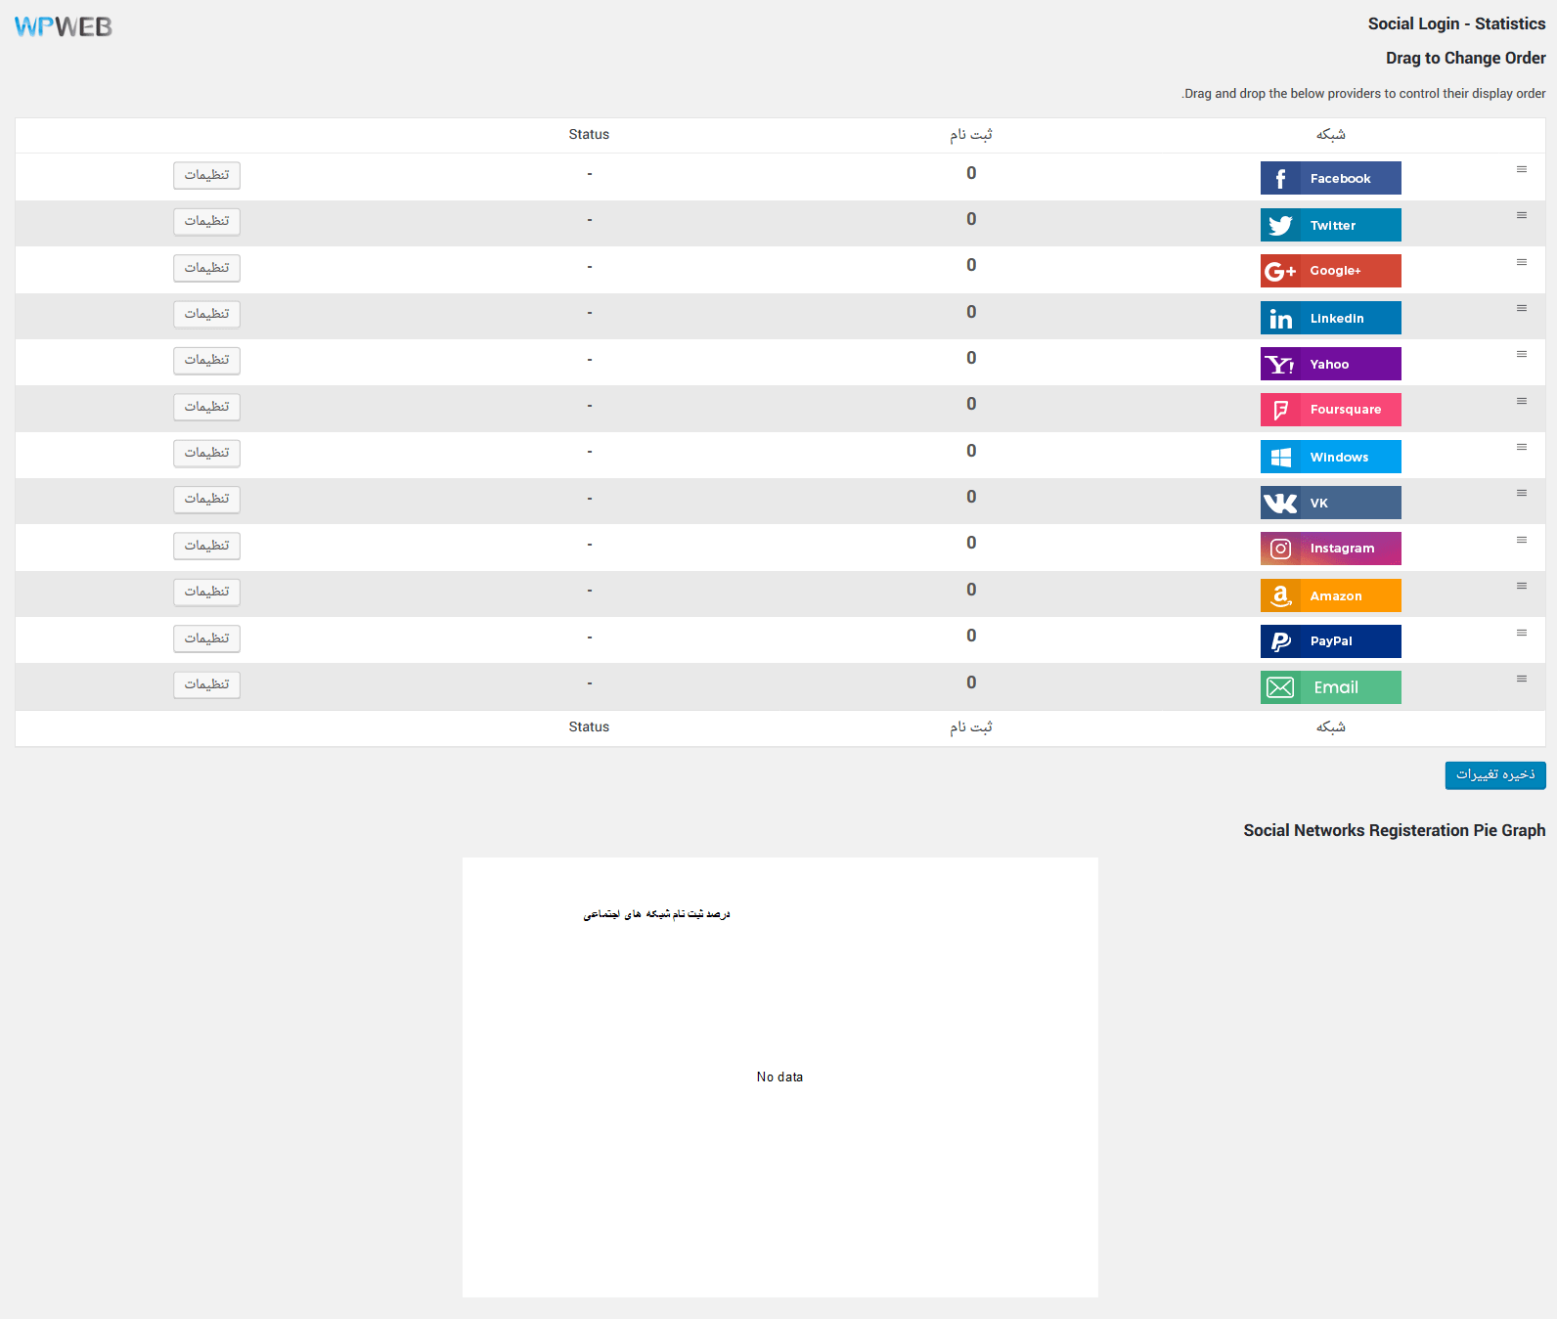Click the Twitter provider button
The image size is (1557, 1319).
pos(1330,225)
